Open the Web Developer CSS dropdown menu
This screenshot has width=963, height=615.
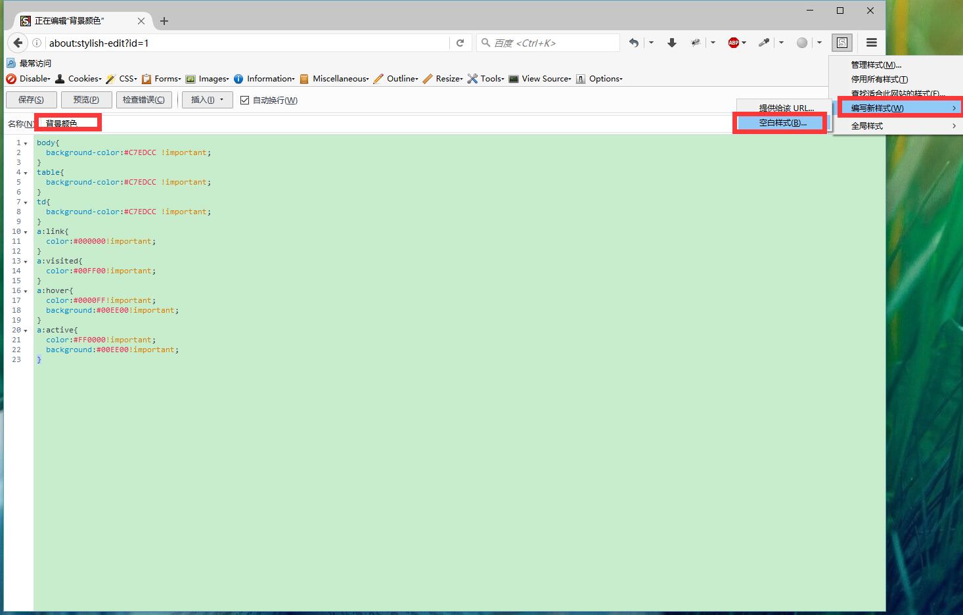click(127, 79)
